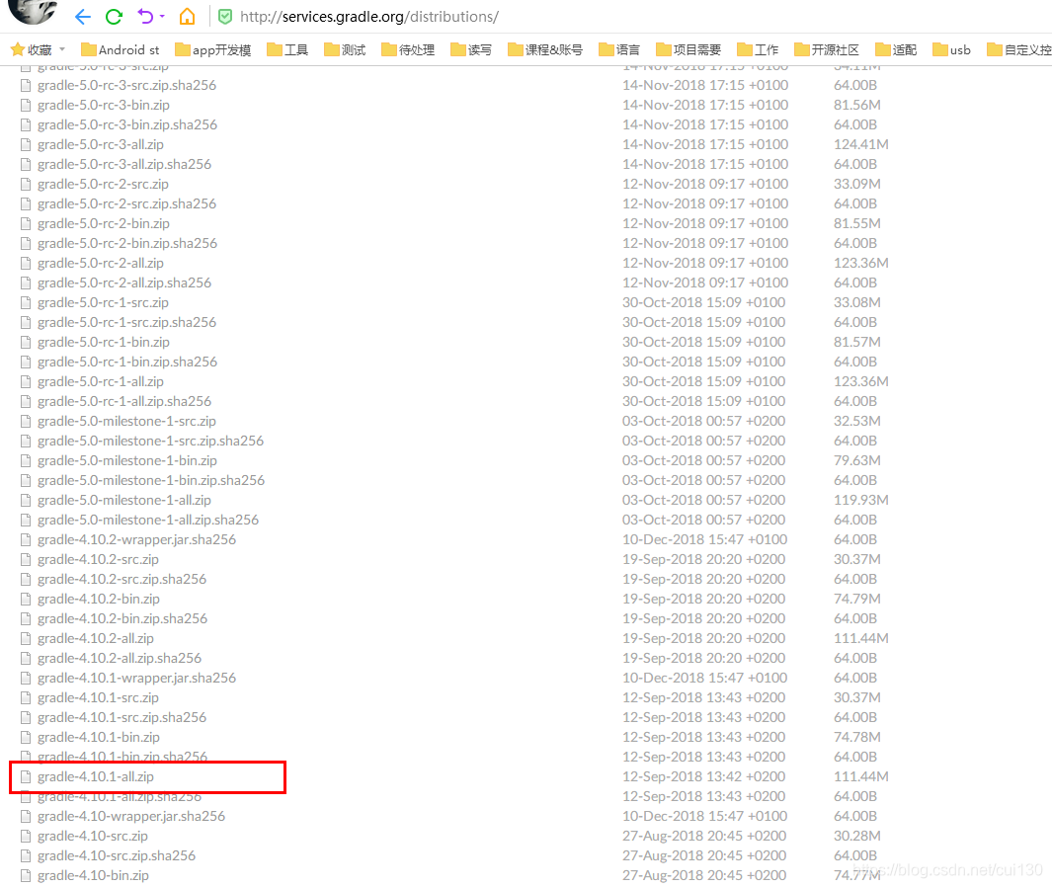Open gradle-5.0-milestone-1-all.zip.sha256 link
1052x888 pixels.
[148, 521]
